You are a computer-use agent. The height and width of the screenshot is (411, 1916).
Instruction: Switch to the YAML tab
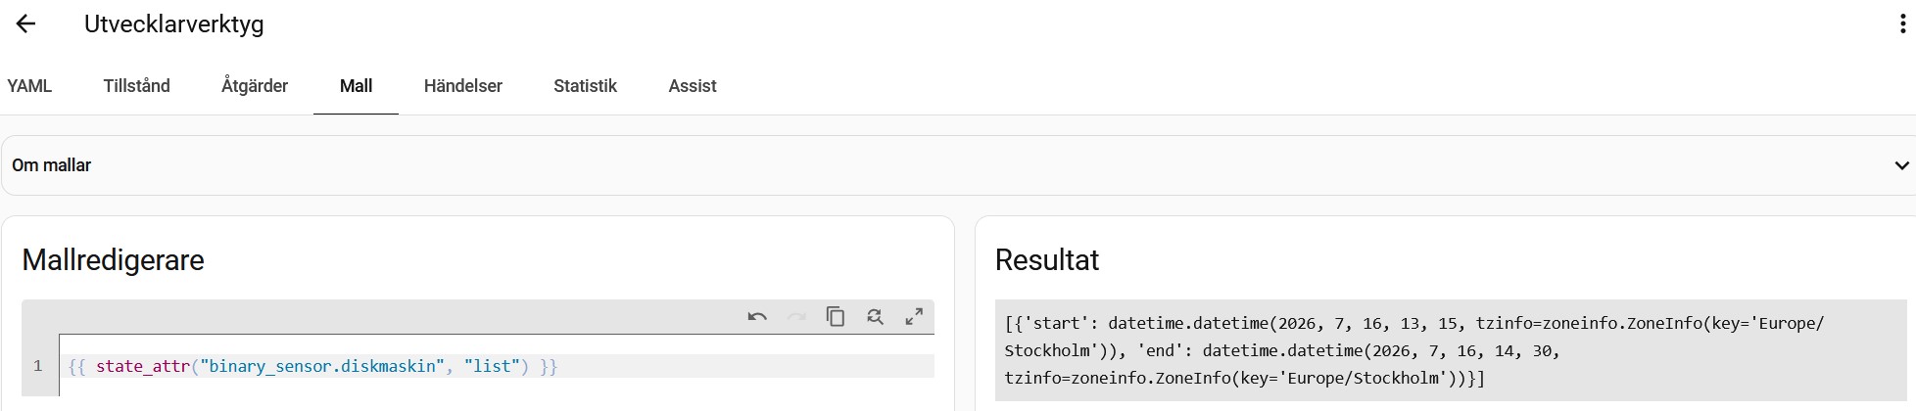pos(29,86)
